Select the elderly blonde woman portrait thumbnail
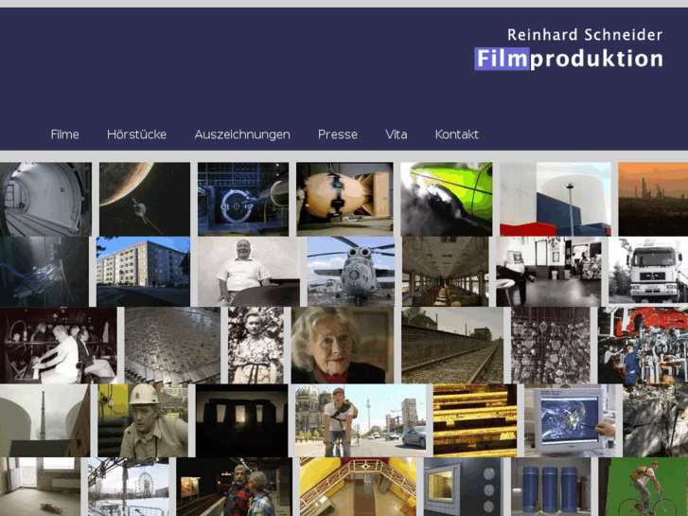This screenshot has height=516, width=688. (343, 346)
